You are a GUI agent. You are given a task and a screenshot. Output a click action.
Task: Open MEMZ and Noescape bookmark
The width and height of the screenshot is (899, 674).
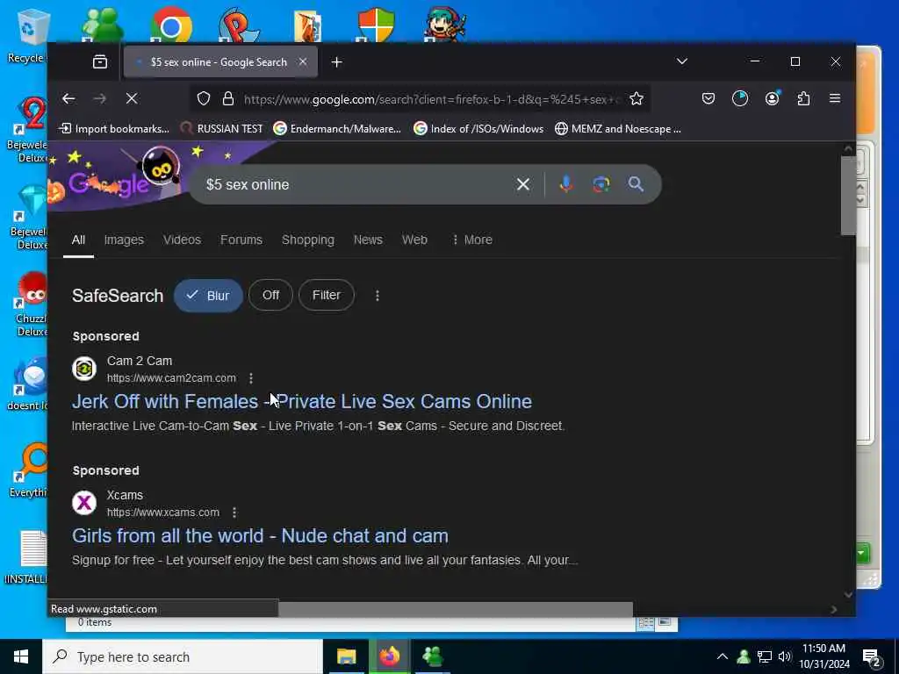[618, 128]
